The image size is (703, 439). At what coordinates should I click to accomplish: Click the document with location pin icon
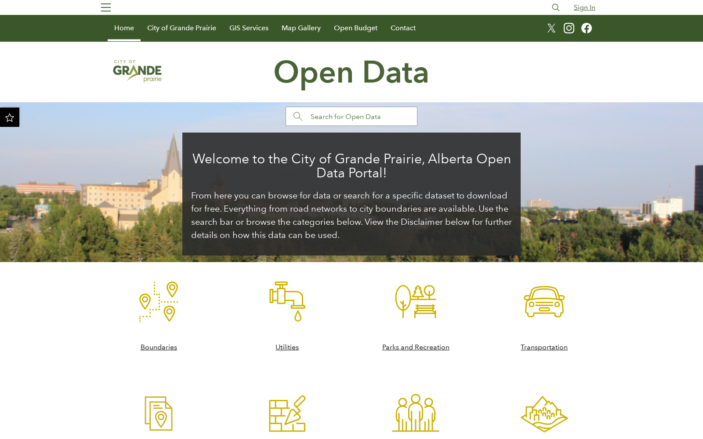159,414
